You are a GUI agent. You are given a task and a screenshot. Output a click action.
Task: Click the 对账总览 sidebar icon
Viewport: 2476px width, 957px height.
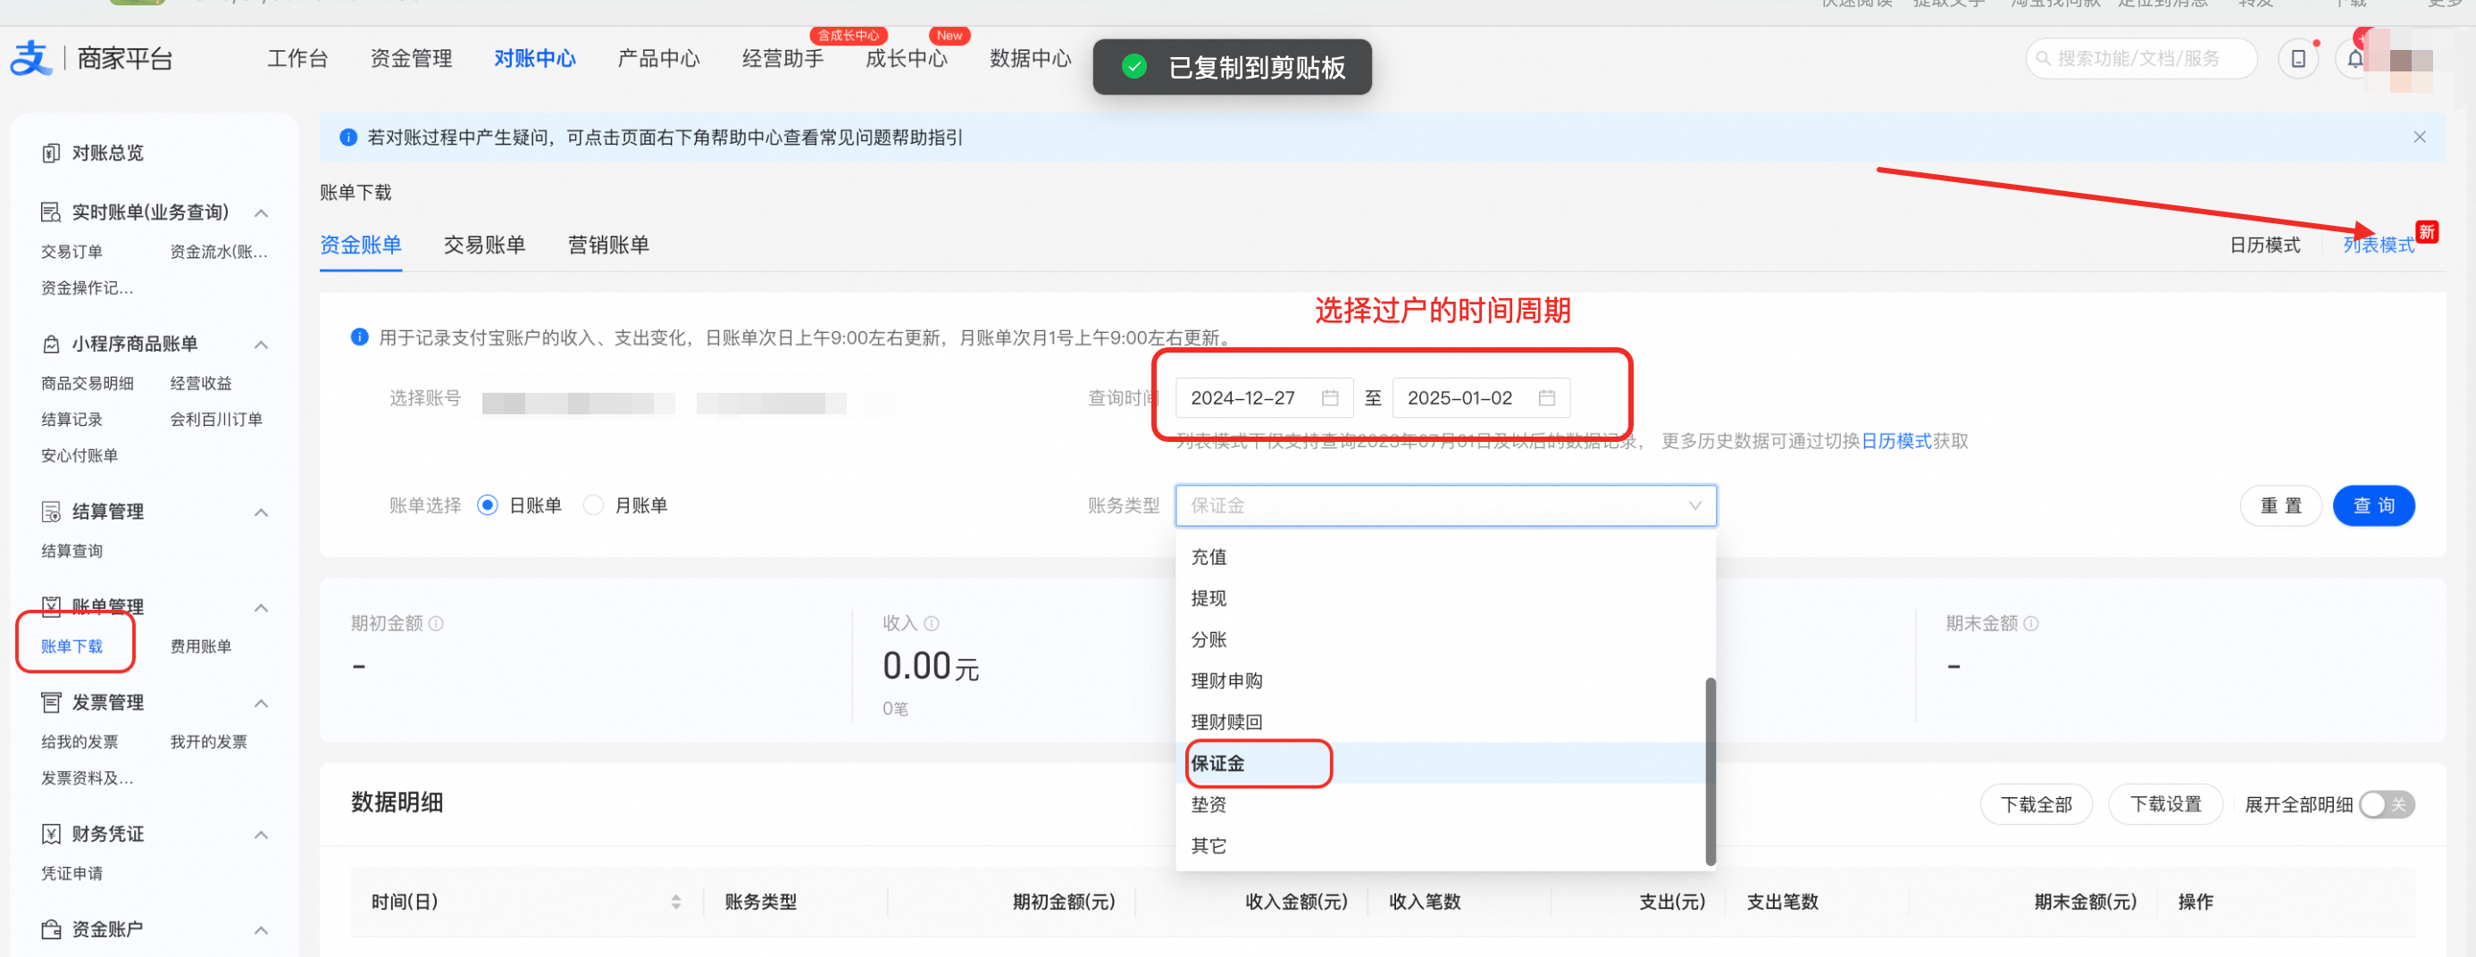pyautogui.click(x=51, y=153)
